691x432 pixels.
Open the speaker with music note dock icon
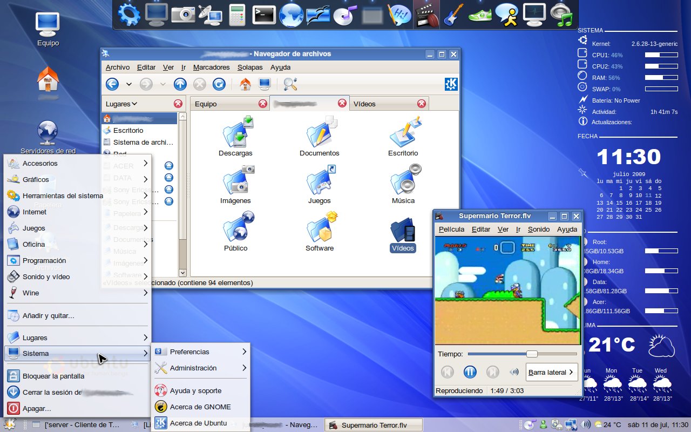coord(562,15)
